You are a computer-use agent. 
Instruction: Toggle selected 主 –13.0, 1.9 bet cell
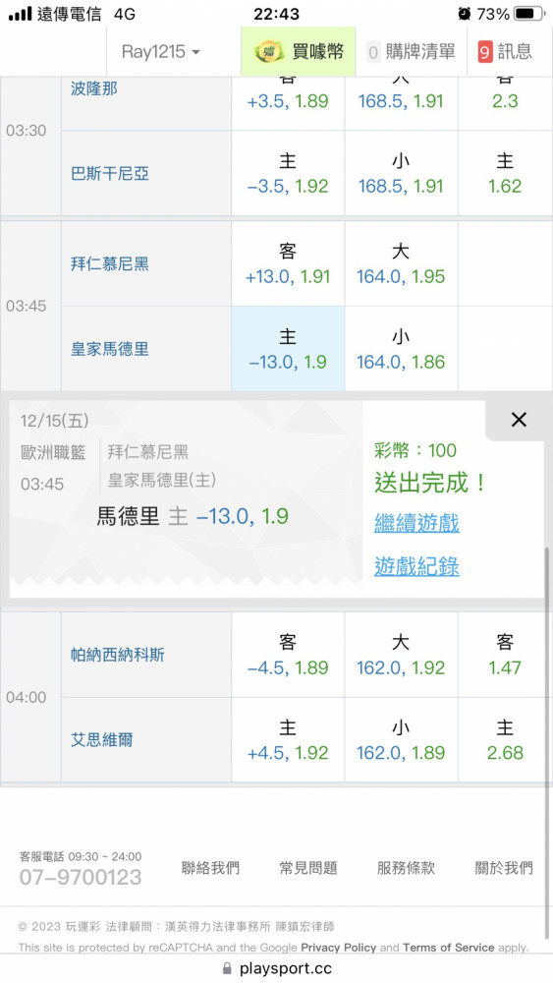tap(288, 349)
